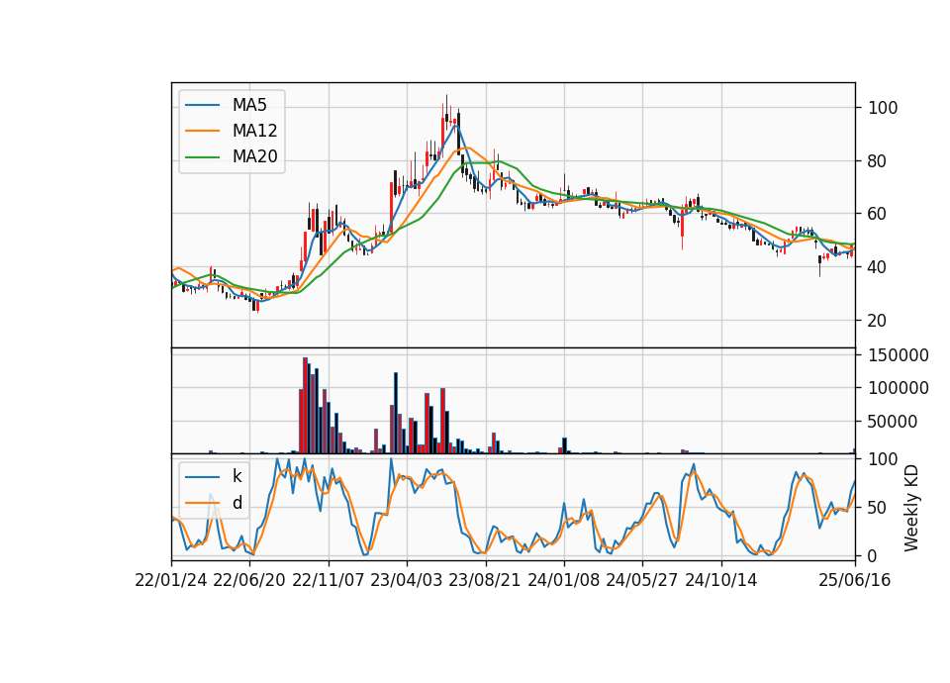Click the 22/11/07 date tick label
This screenshot has height=683, width=950.
329,581
